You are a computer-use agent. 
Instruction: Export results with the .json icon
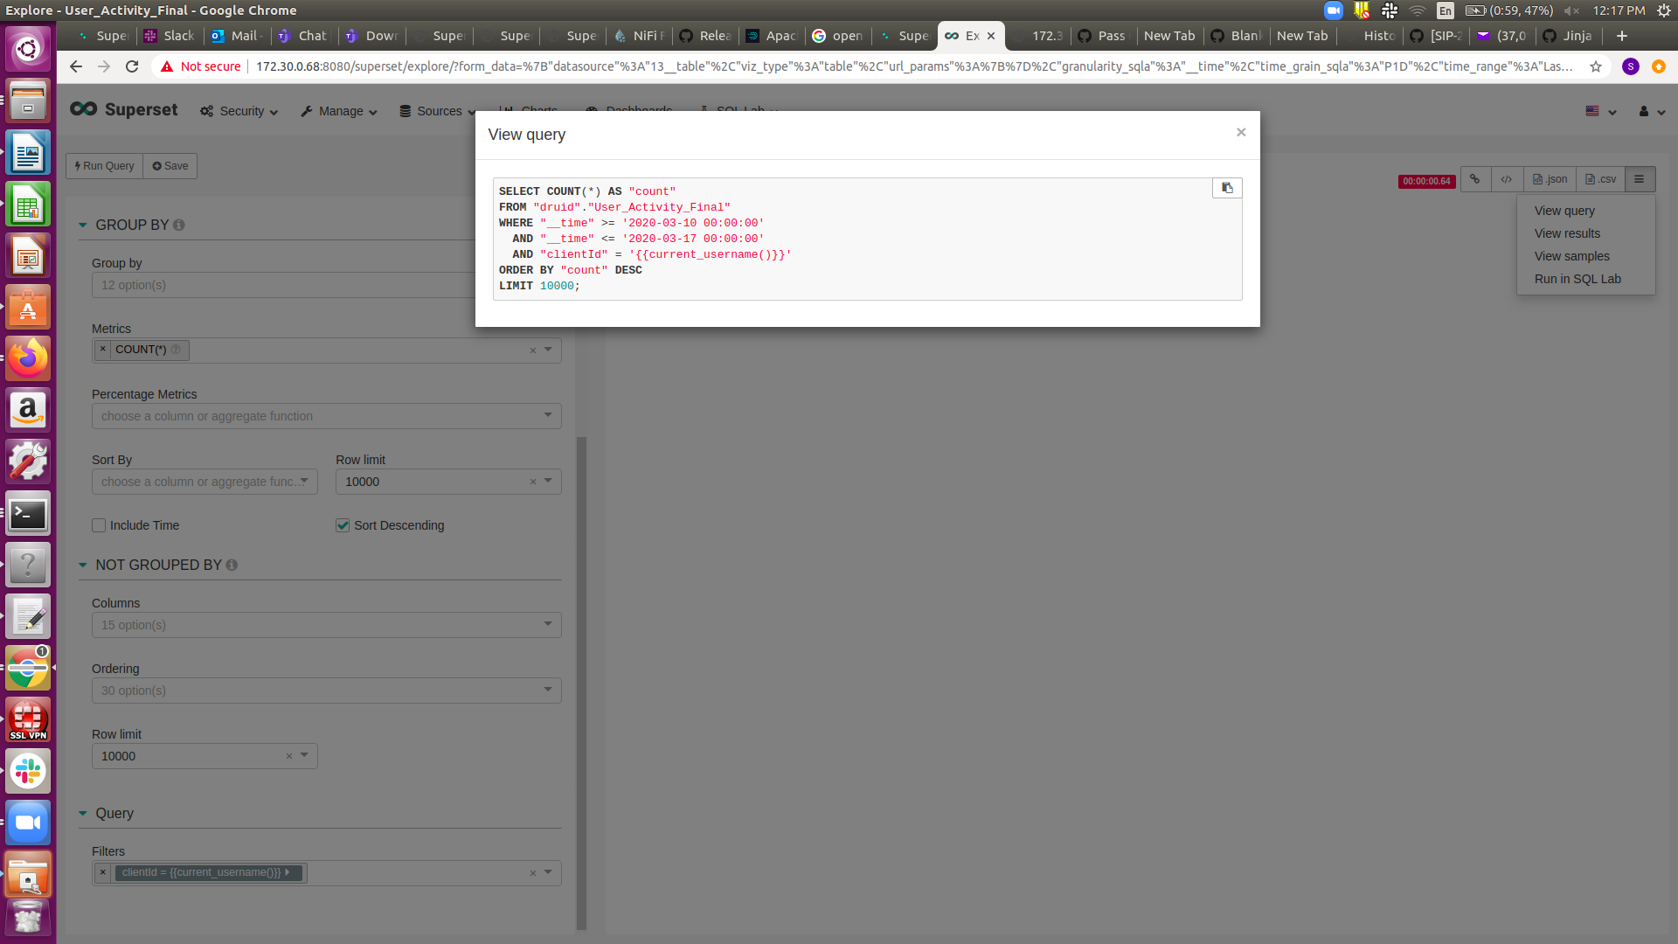click(1549, 179)
